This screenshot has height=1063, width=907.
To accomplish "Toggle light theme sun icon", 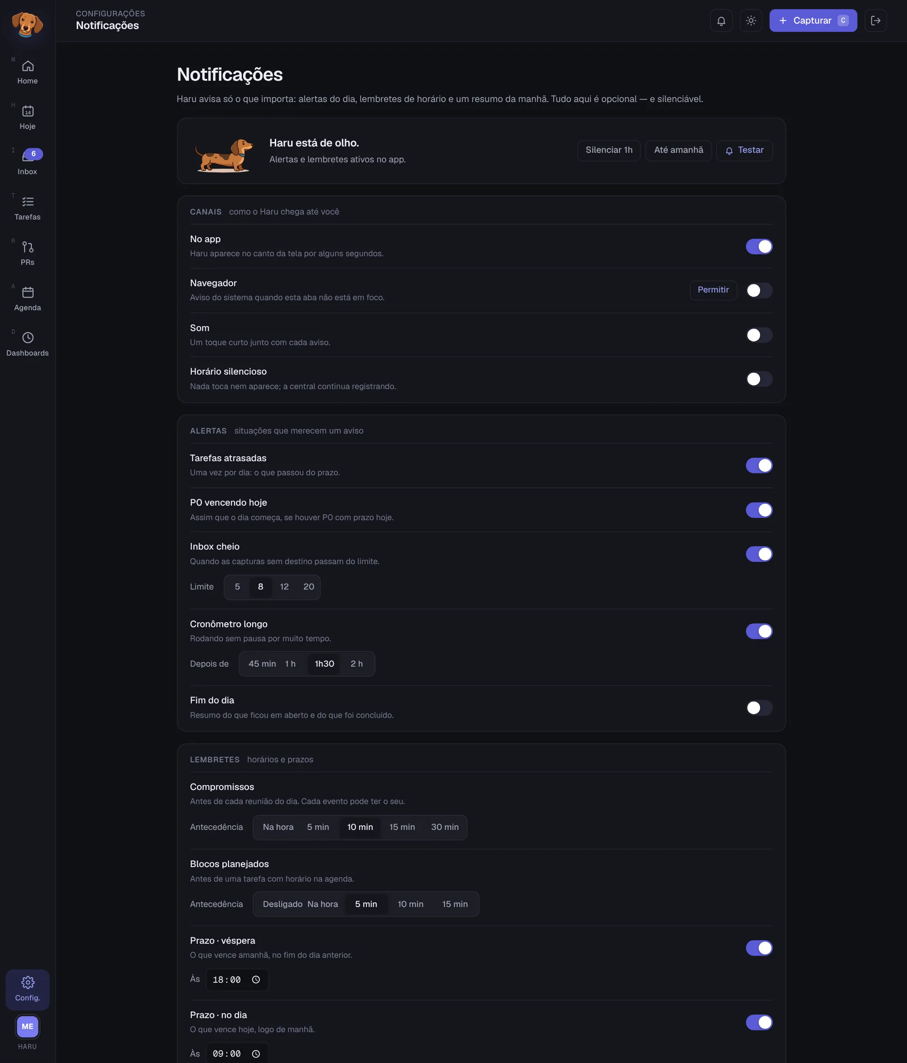I will (x=751, y=20).
